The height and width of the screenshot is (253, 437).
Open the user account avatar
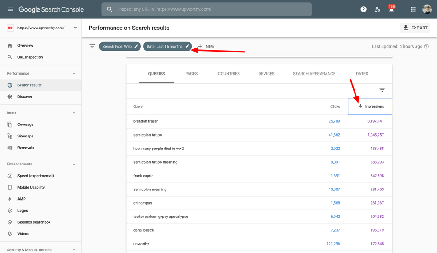click(427, 9)
